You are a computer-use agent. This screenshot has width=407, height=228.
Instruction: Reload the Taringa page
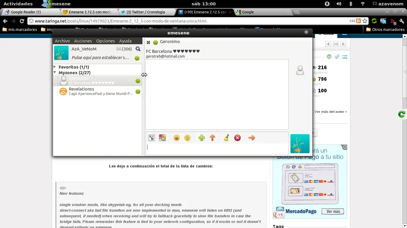coord(22,21)
